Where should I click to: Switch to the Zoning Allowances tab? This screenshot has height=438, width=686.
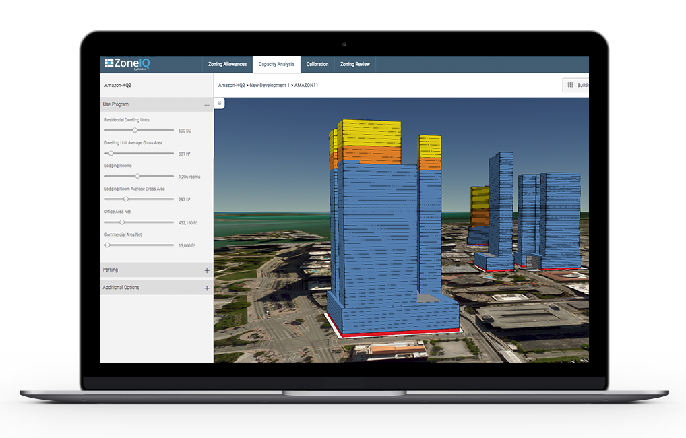[x=227, y=64]
